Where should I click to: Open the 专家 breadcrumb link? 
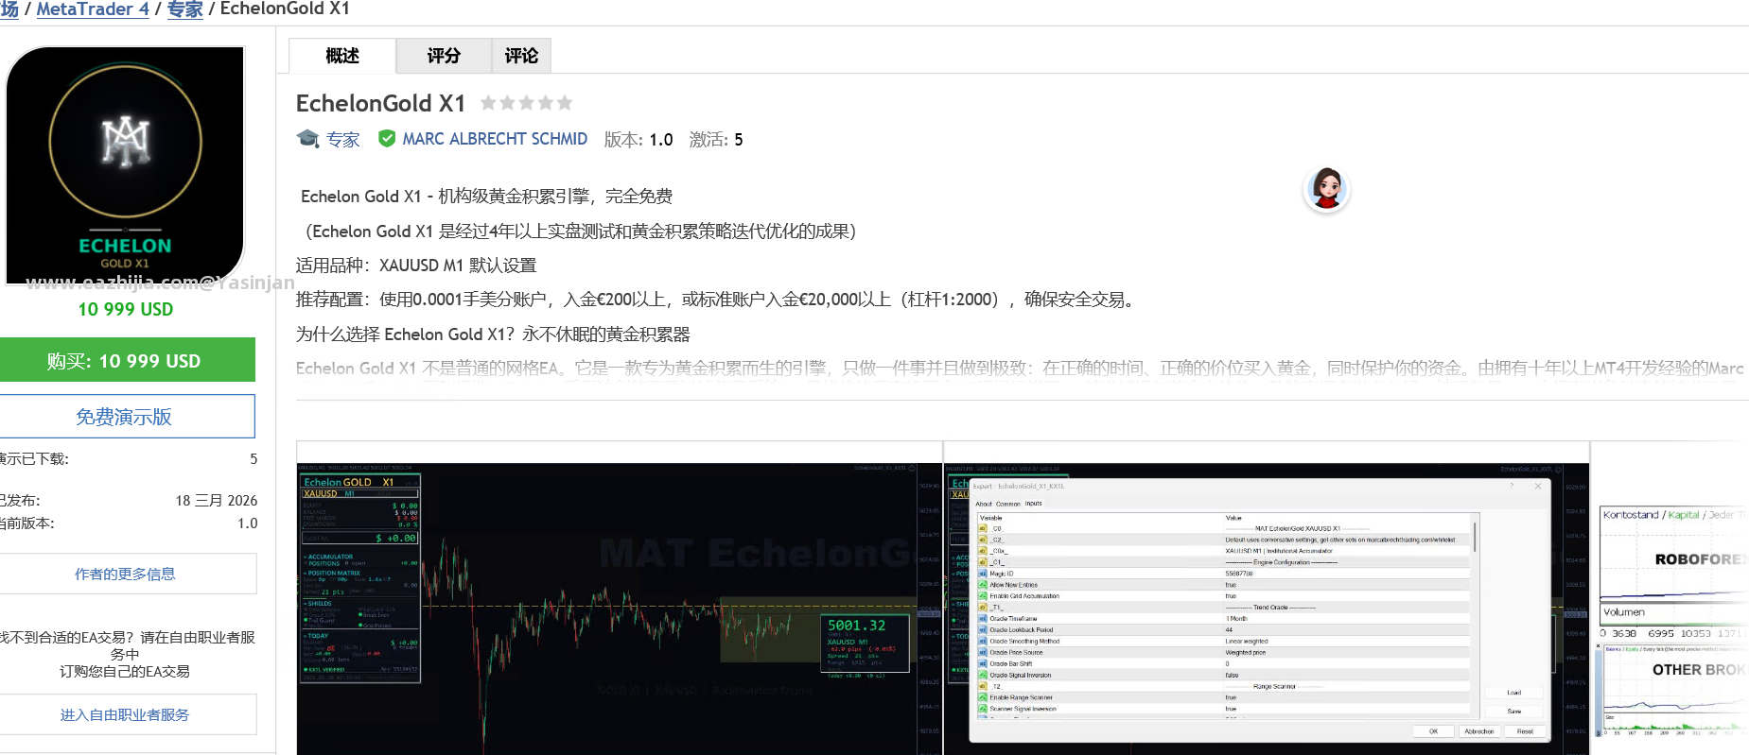(185, 9)
